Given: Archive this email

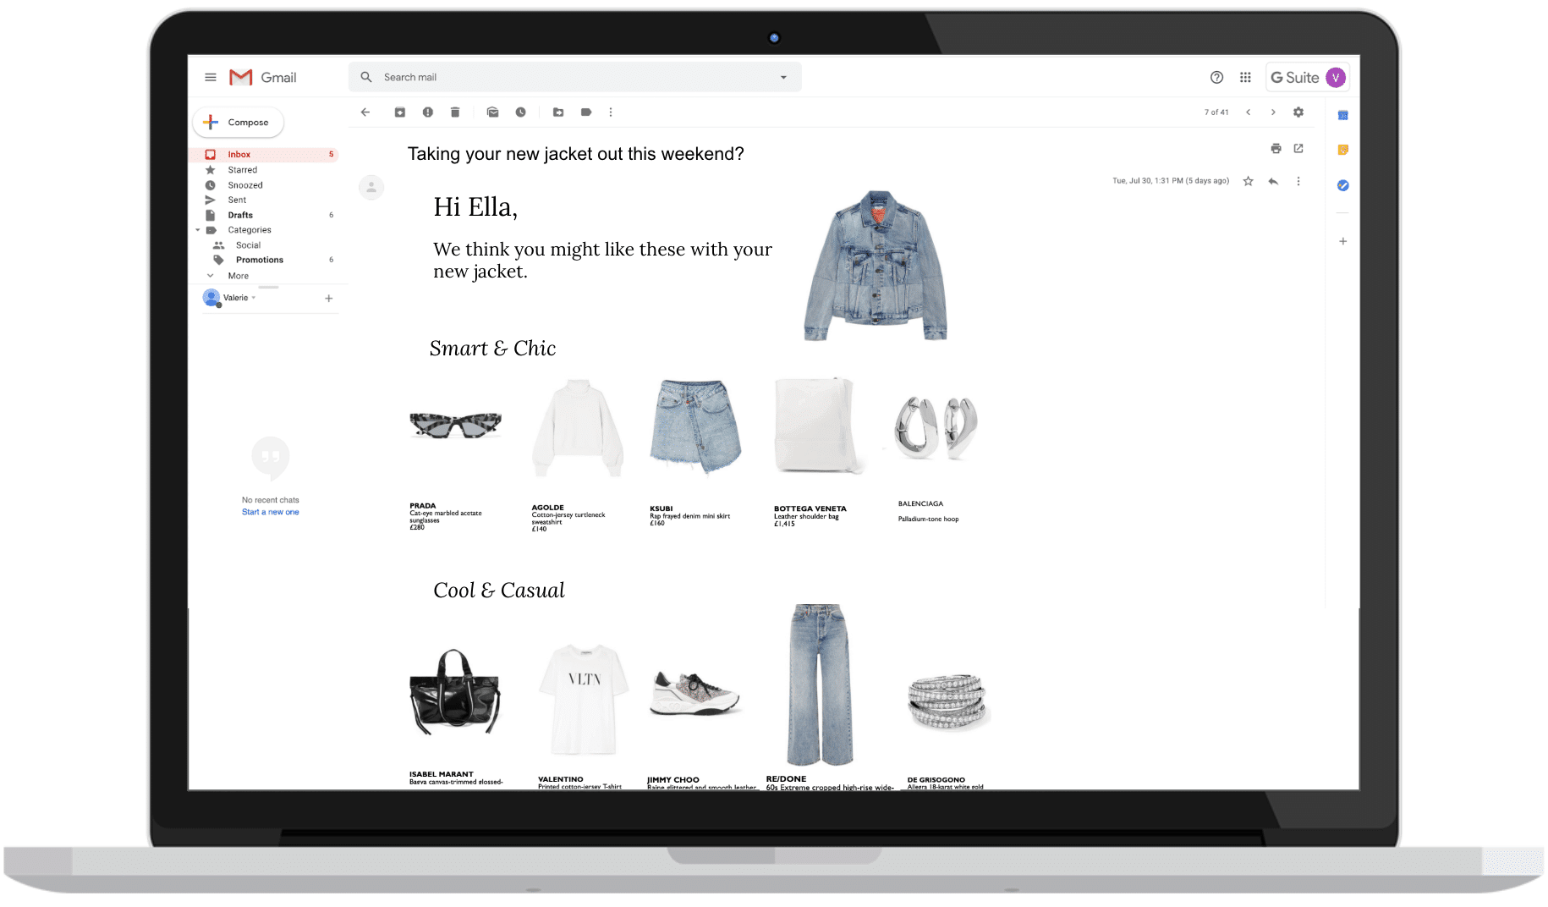Looking at the screenshot, I should (400, 112).
